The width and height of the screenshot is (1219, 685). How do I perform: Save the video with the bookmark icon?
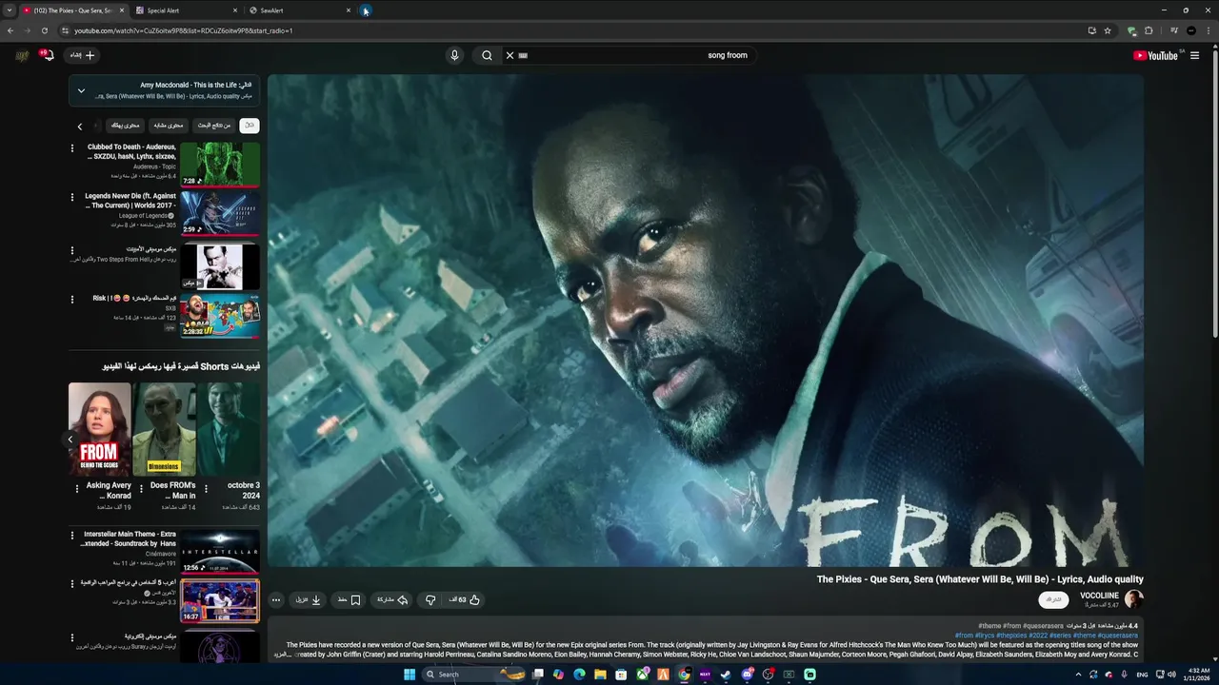click(x=350, y=600)
